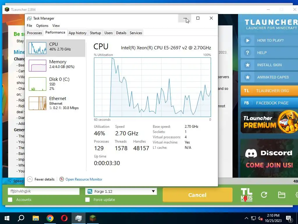Image resolution: width=298 pixels, height=224 pixels.
Task: Open the Options menu in Task Manager
Action: click(42, 26)
